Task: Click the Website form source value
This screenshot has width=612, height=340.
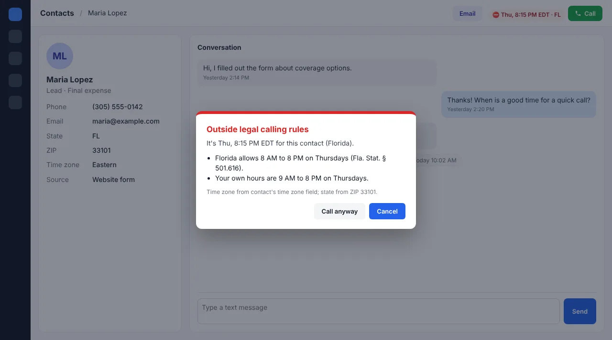Action: pos(113,180)
